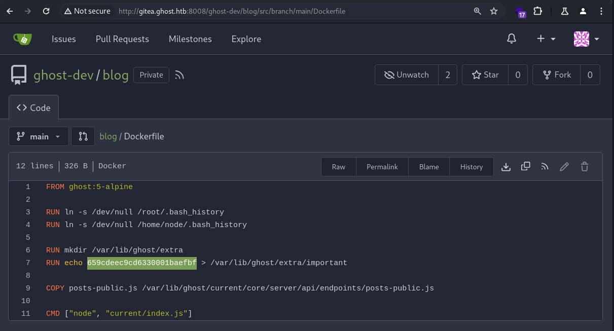
Task: Get the Permalink for this file
Action: coord(382,167)
